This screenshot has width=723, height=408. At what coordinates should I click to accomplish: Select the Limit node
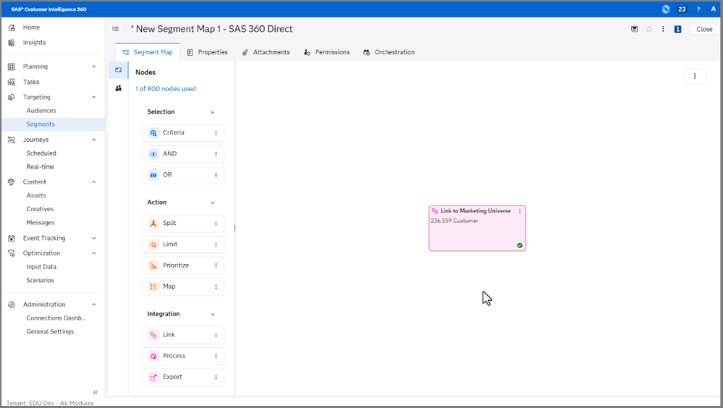[183, 245]
